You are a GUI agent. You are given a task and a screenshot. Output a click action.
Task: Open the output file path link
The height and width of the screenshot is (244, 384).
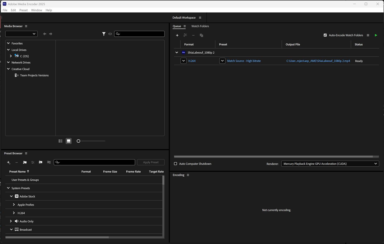(x=318, y=61)
